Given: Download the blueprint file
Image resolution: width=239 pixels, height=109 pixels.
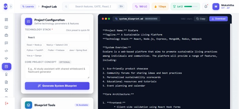Looking at the screenshot, I should [x=219, y=19].
